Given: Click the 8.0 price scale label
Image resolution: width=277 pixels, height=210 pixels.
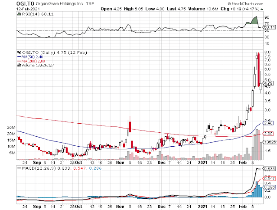Looking at the screenshot, I should click(x=268, y=52).
